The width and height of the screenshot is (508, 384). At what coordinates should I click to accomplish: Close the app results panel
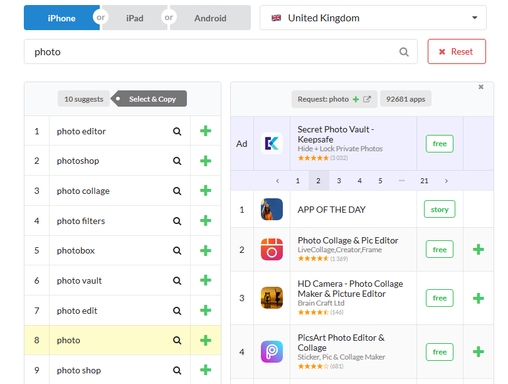point(481,87)
